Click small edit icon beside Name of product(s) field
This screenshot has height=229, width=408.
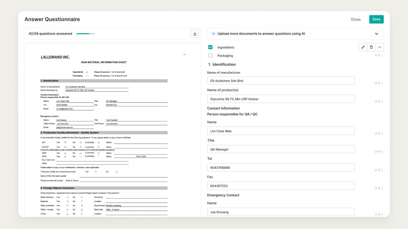pyautogui.click(x=376, y=101)
